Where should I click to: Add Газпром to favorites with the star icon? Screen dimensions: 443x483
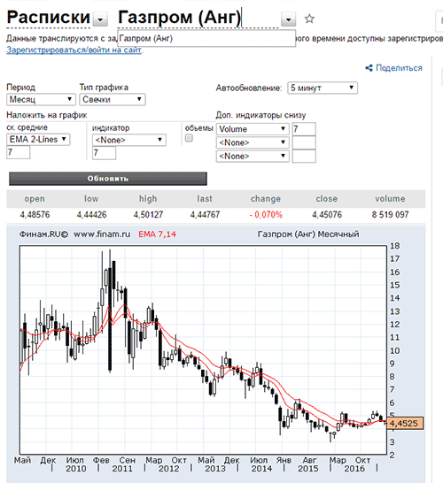(x=309, y=19)
